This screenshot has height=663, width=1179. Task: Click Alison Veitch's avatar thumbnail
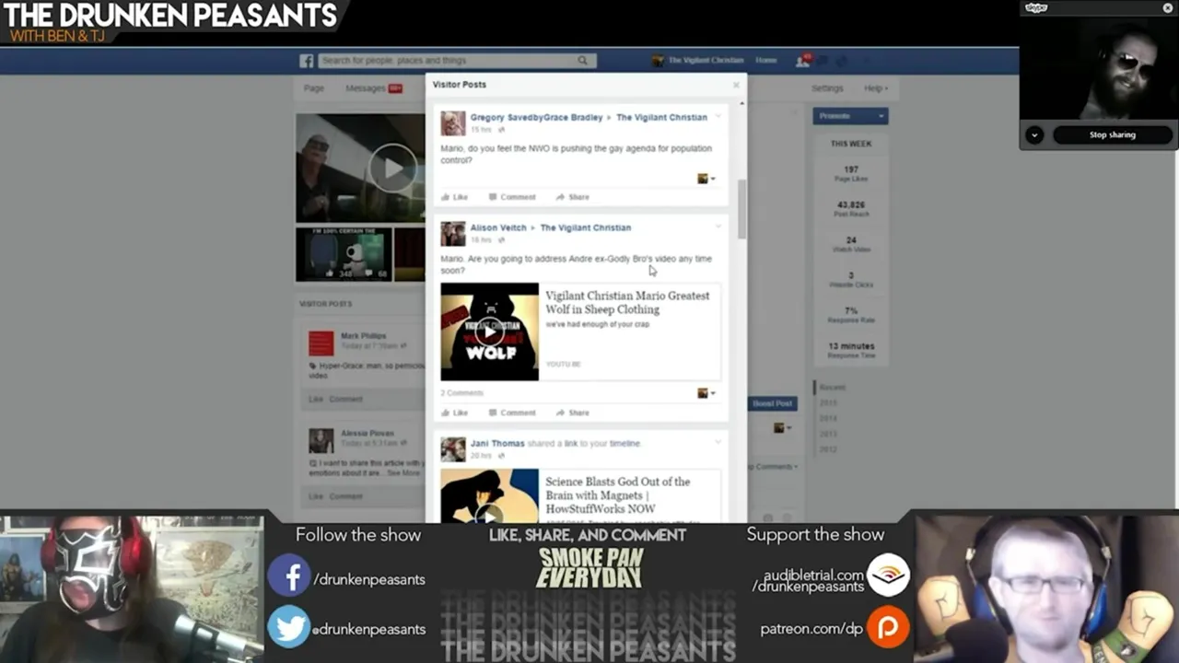pyautogui.click(x=452, y=234)
